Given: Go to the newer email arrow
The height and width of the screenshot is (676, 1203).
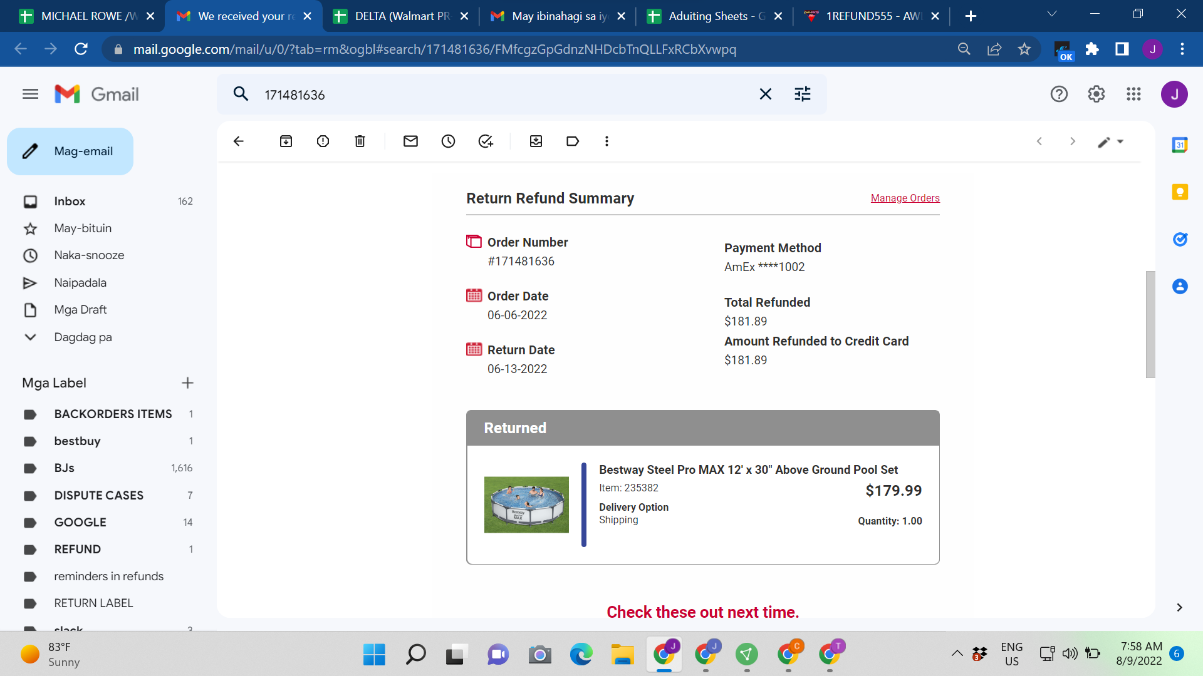Looking at the screenshot, I should pyautogui.click(x=1039, y=141).
